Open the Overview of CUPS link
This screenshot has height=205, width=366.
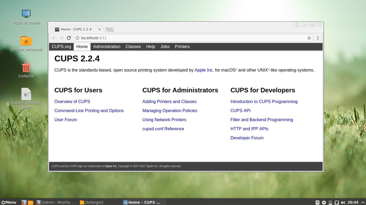(x=72, y=101)
